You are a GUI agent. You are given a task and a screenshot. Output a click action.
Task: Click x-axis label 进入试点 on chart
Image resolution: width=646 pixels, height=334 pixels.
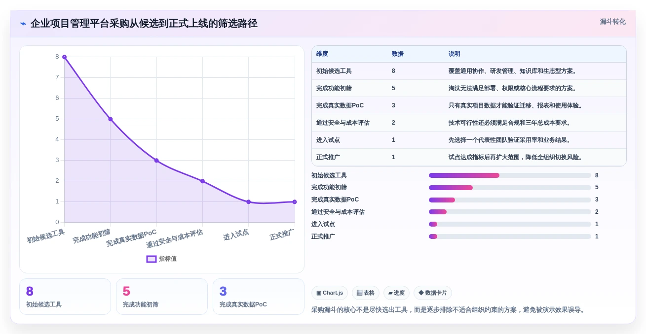236,235
